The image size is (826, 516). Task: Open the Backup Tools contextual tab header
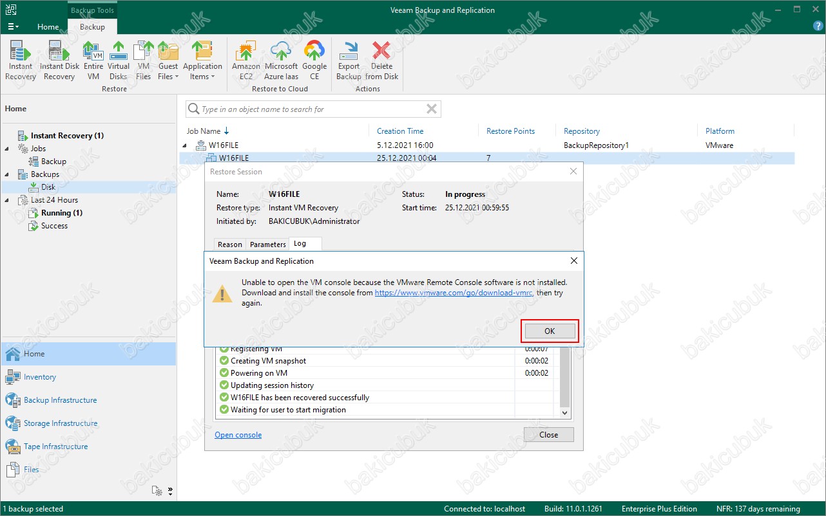[92, 10]
